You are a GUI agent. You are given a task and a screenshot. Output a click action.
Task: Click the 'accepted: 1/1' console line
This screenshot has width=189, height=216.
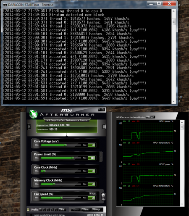point(74,30)
